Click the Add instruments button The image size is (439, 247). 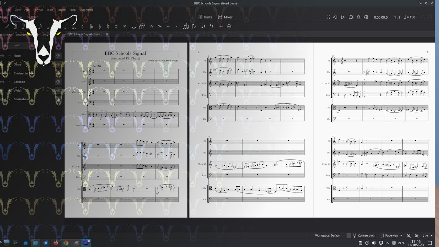pyautogui.click(x=17, y=45)
